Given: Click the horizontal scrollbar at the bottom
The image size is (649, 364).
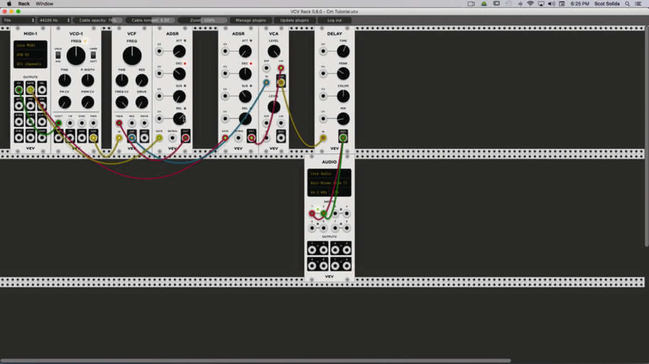Looking at the screenshot, I should coord(255,361).
